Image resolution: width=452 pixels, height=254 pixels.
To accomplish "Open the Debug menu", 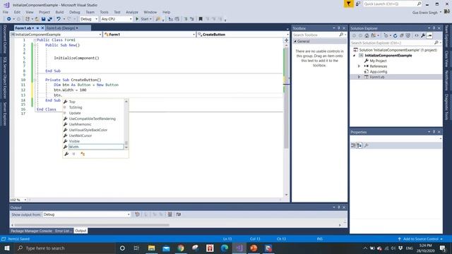I will click(74, 12).
